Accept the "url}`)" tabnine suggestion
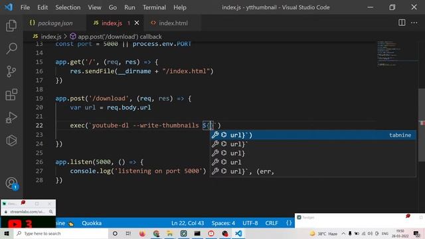 click(x=313, y=135)
